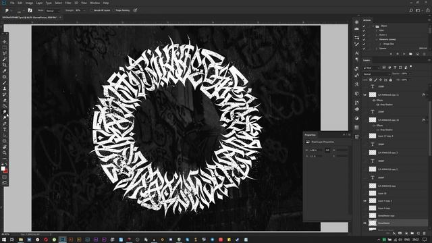
Task: Select the Eyedropper tool
Action: [5, 71]
